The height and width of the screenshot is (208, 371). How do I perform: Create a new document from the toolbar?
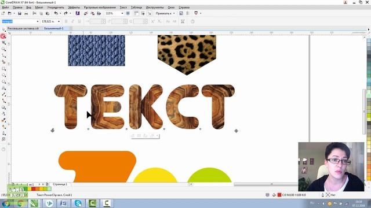(3, 13)
